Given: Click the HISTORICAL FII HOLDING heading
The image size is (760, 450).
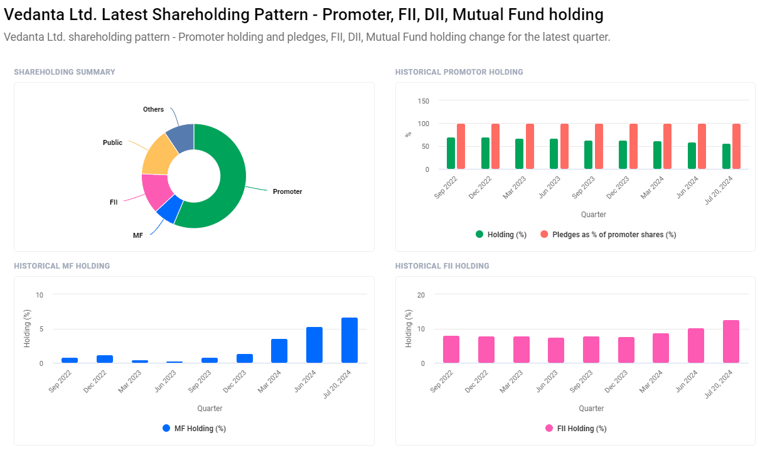Looking at the screenshot, I should point(442,266).
